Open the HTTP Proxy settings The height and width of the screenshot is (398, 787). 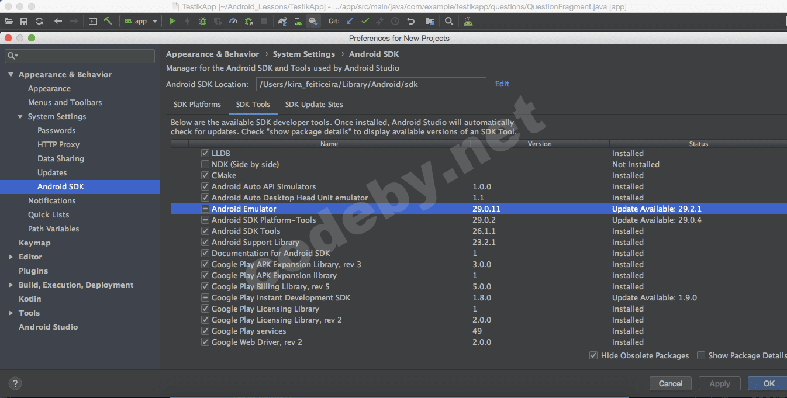[58, 144]
